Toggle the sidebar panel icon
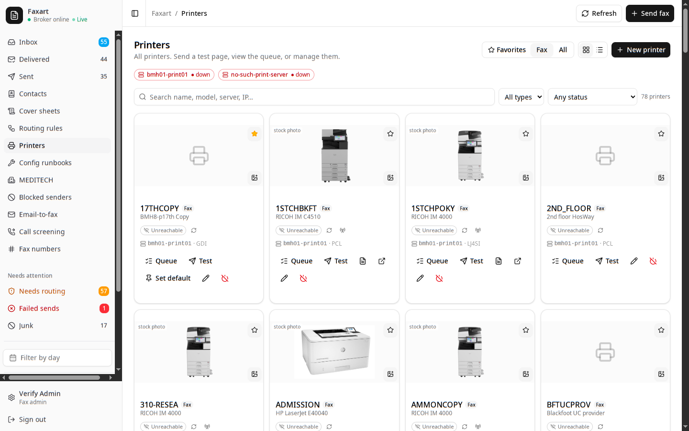This screenshot has width=689, height=431. tap(135, 13)
